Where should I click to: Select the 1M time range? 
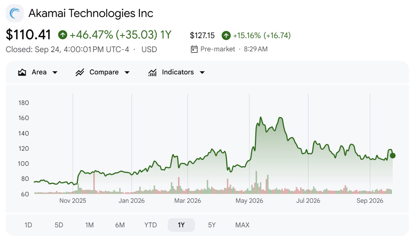pyautogui.click(x=89, y=225)
